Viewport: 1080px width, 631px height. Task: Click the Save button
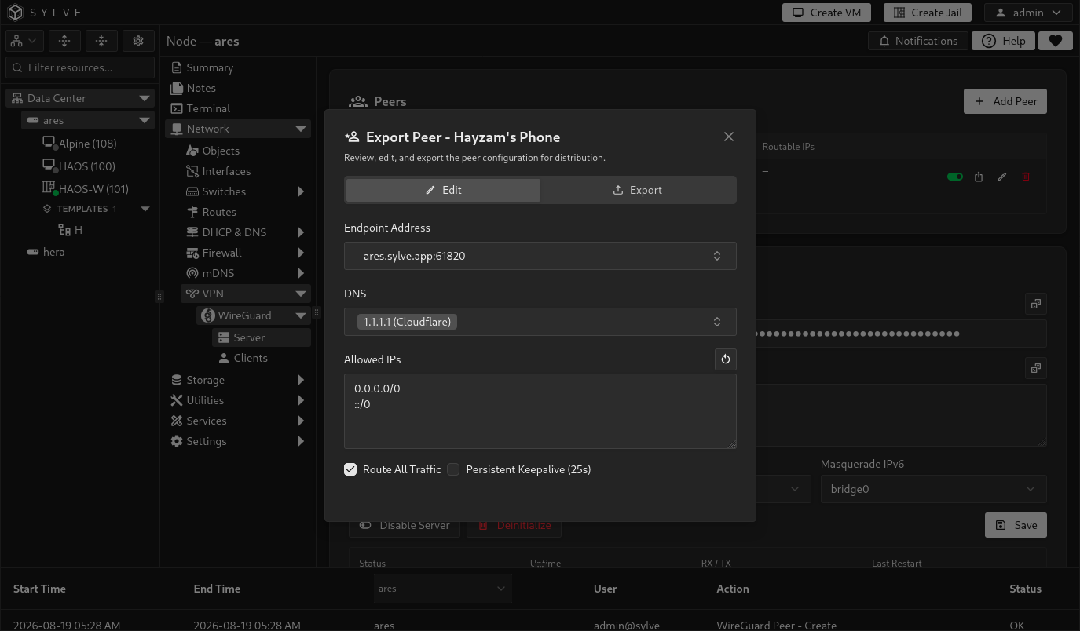(1016, 525)
